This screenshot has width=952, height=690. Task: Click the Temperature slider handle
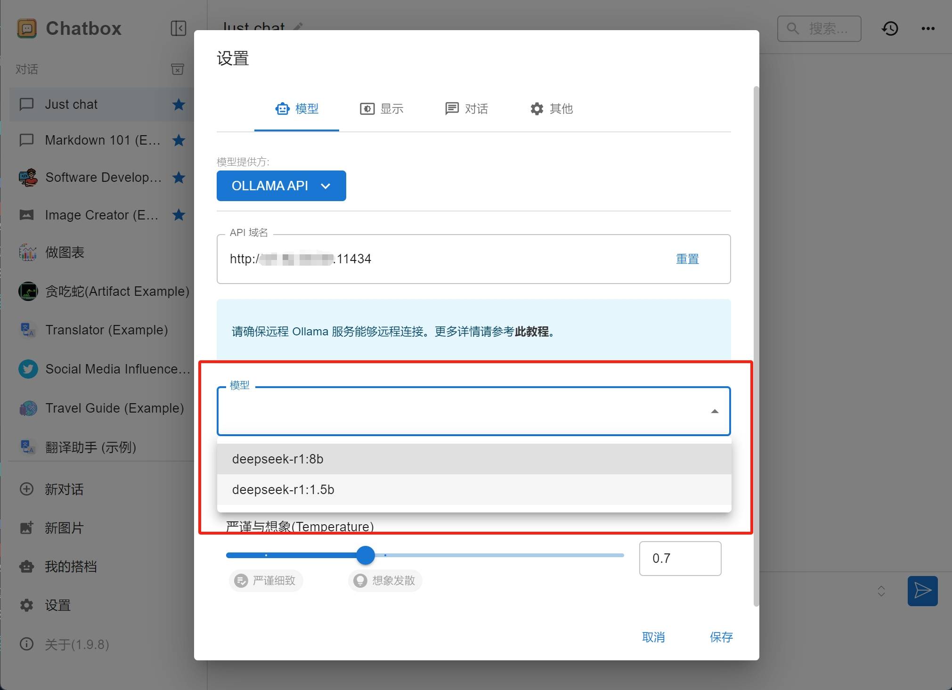366,555
